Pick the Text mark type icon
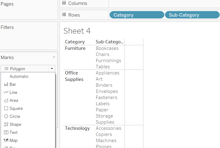The image size is (220, 148). point(6,132)
